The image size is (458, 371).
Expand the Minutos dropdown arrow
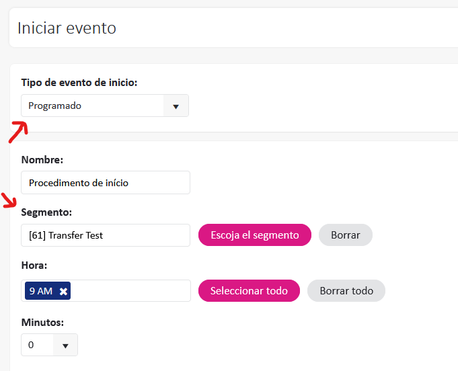(x=65, y=345)
